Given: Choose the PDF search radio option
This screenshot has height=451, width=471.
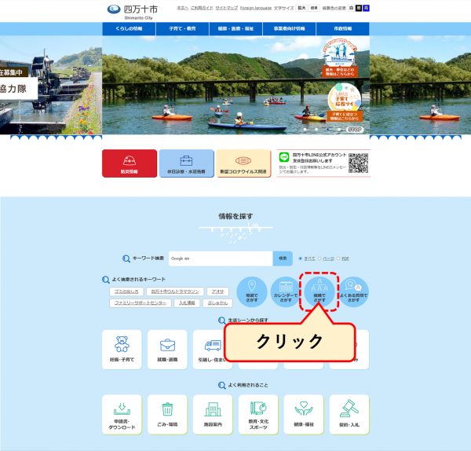Looking at the screenshot, I should pos(338,258).
